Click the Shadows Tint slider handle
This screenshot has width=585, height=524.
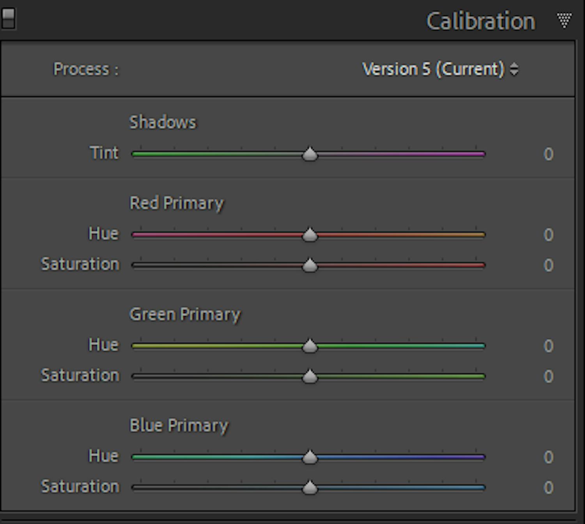click(x=310, y=154)
